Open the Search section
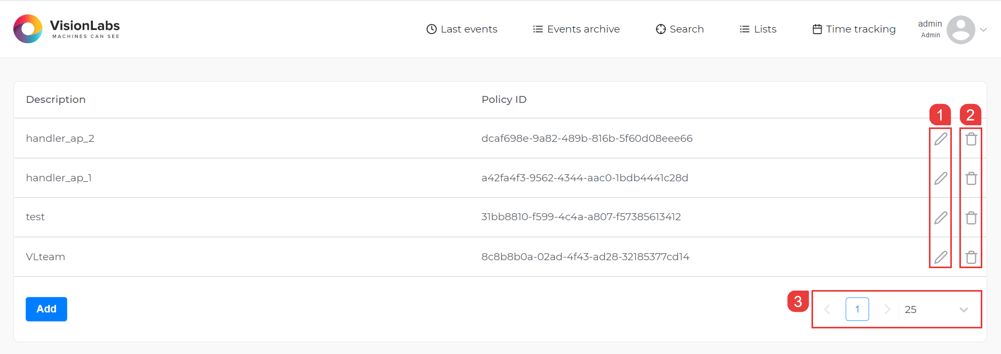The image size is (1001, 354). [x=680, y=29]
